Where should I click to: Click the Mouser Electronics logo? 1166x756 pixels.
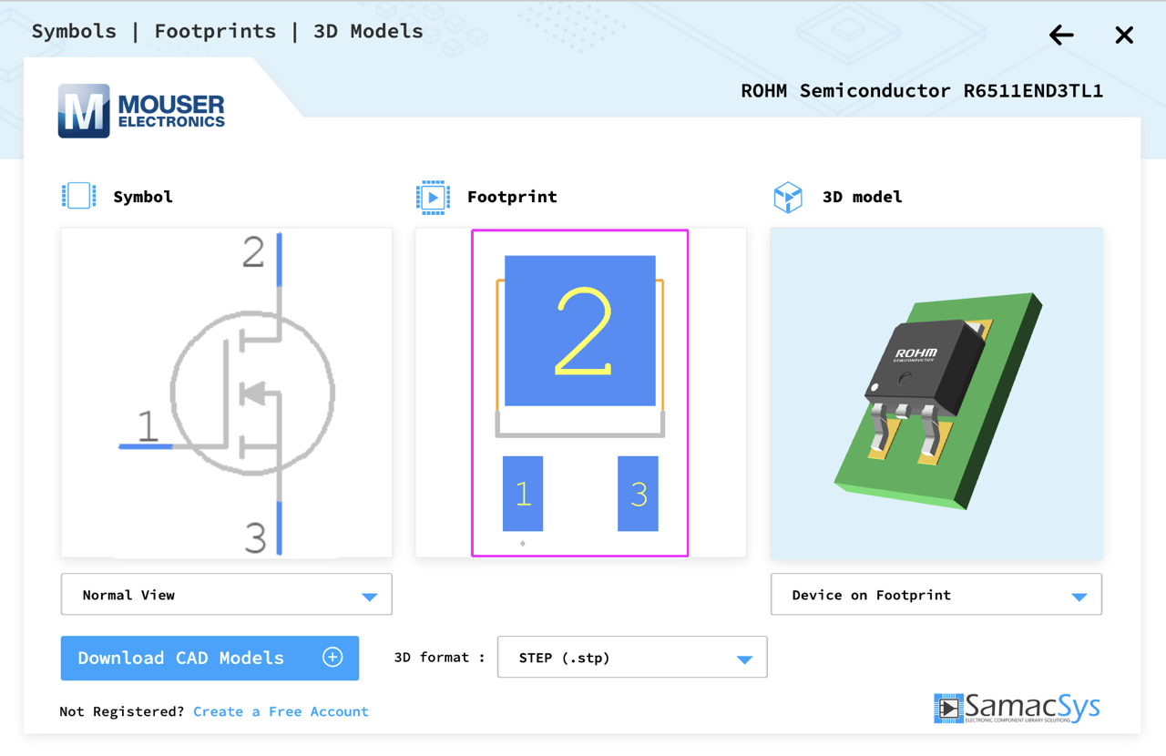[x=141, y=111]
